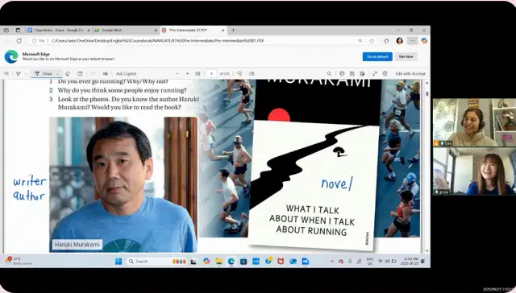Image resolution: width=516 pixels, height=293 pixels.
Task: Open the PDF search magnifier
Action: pyautogui.click(x=329, y=73)
